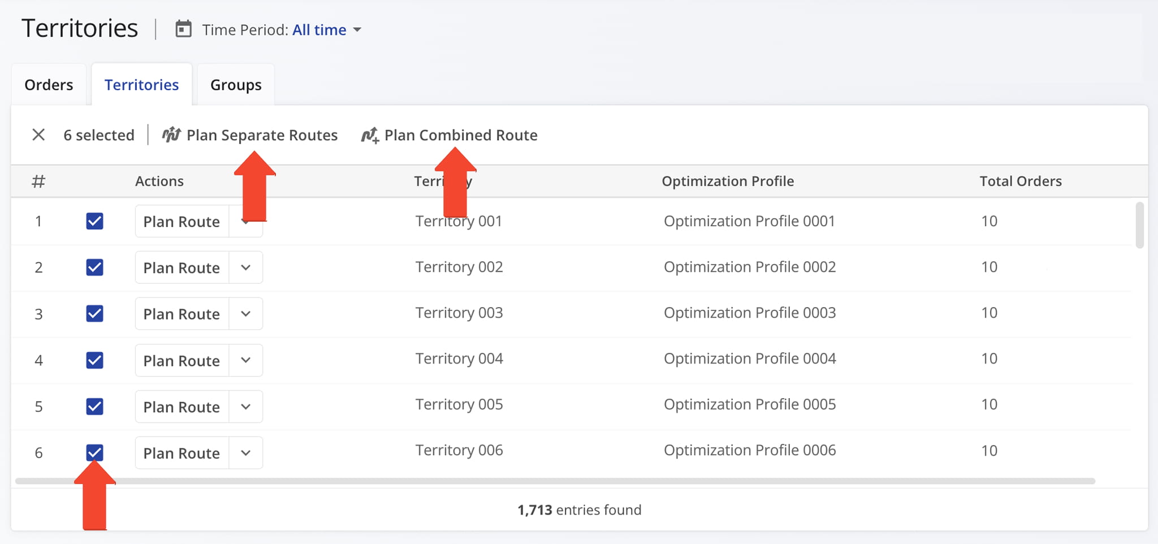Screen dimensions: 1158x544
Task: Switch to the Groups tab
Action: click(236, 85)
